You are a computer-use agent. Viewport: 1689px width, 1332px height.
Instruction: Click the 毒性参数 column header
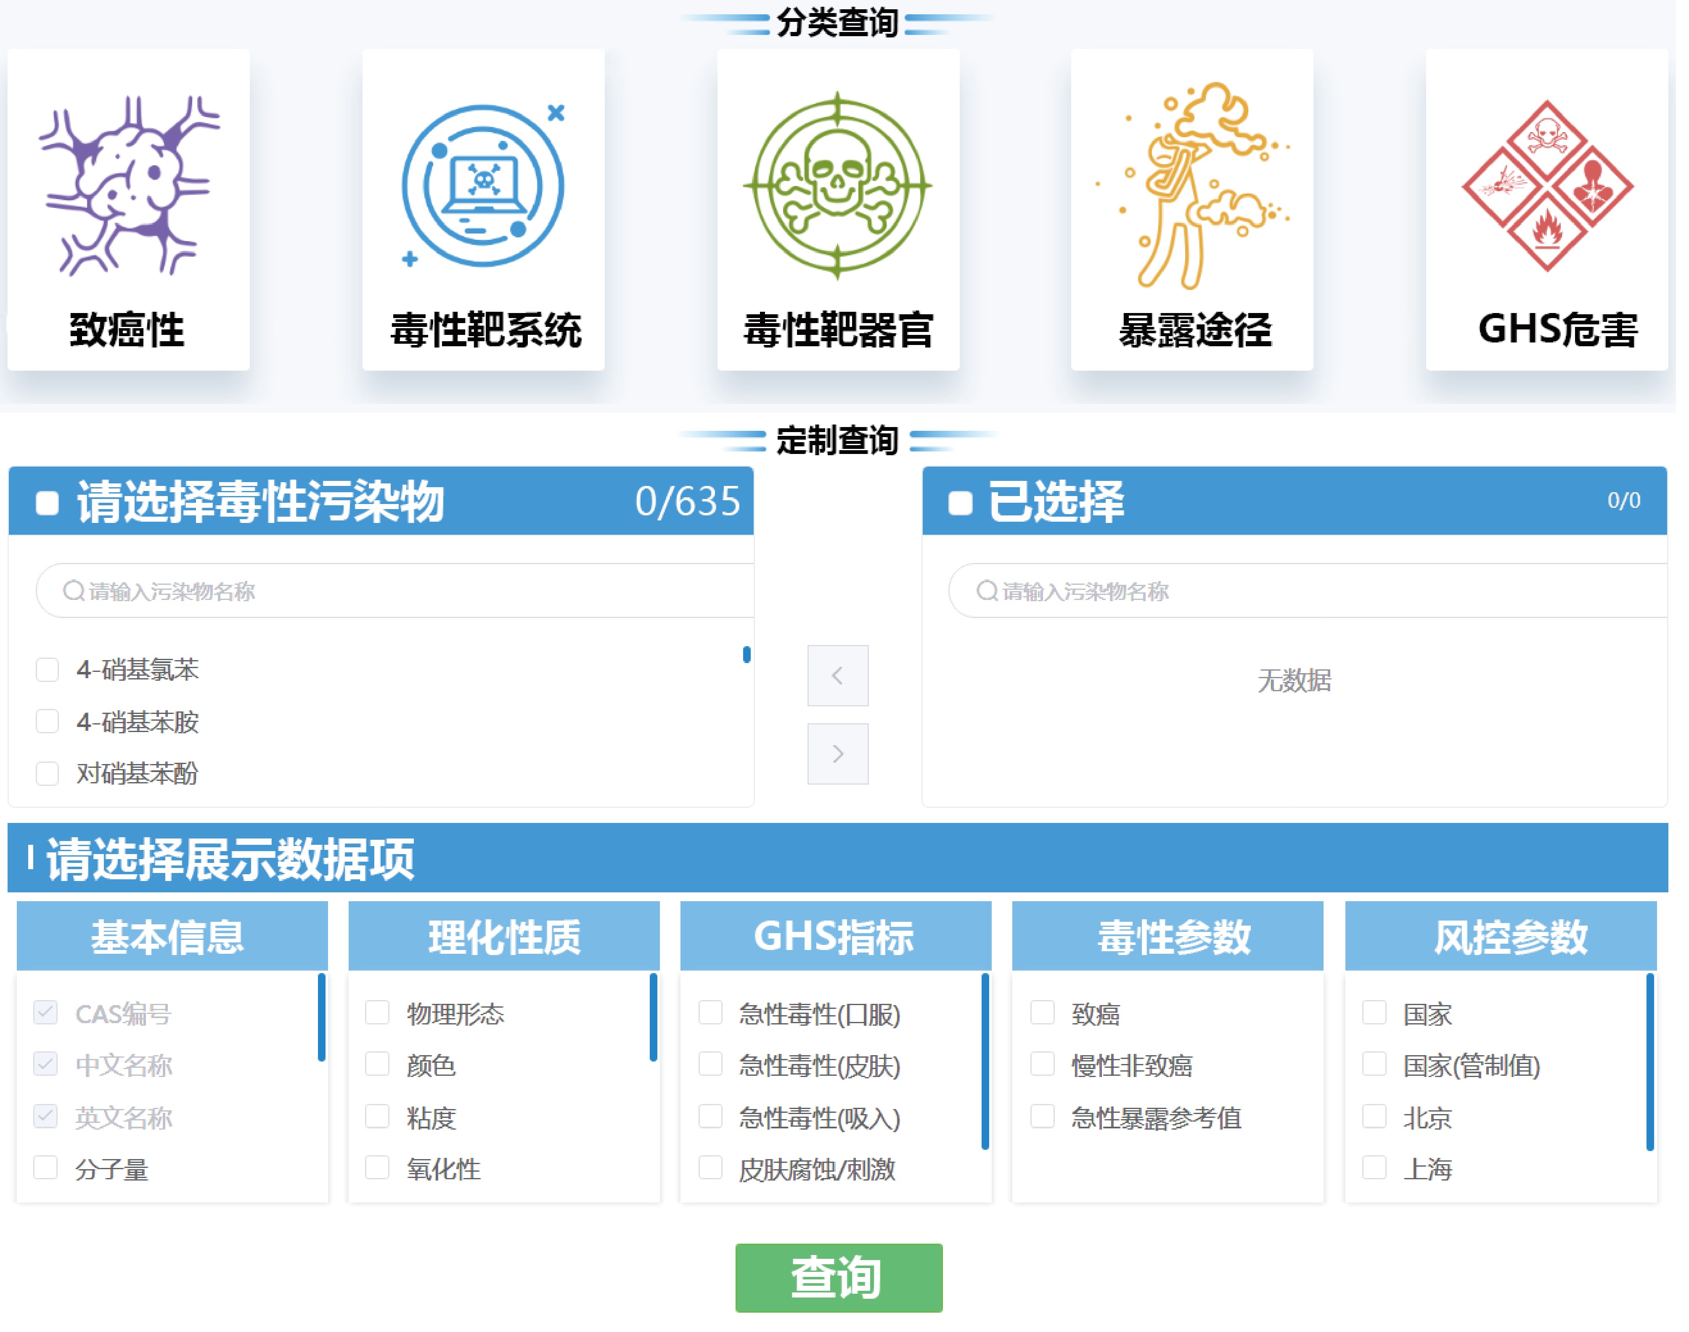tap(1167, 935)
